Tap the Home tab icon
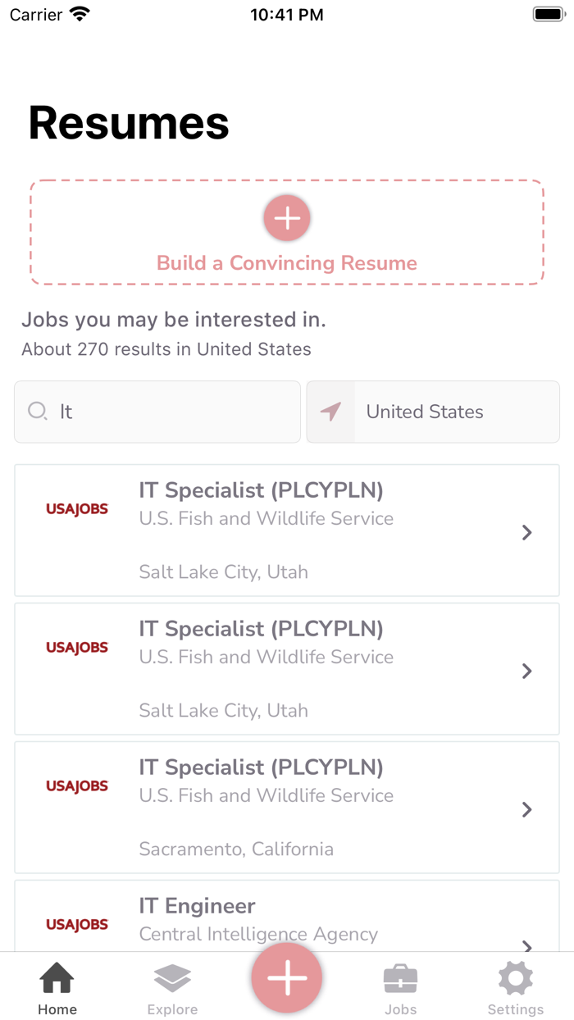 57,977
